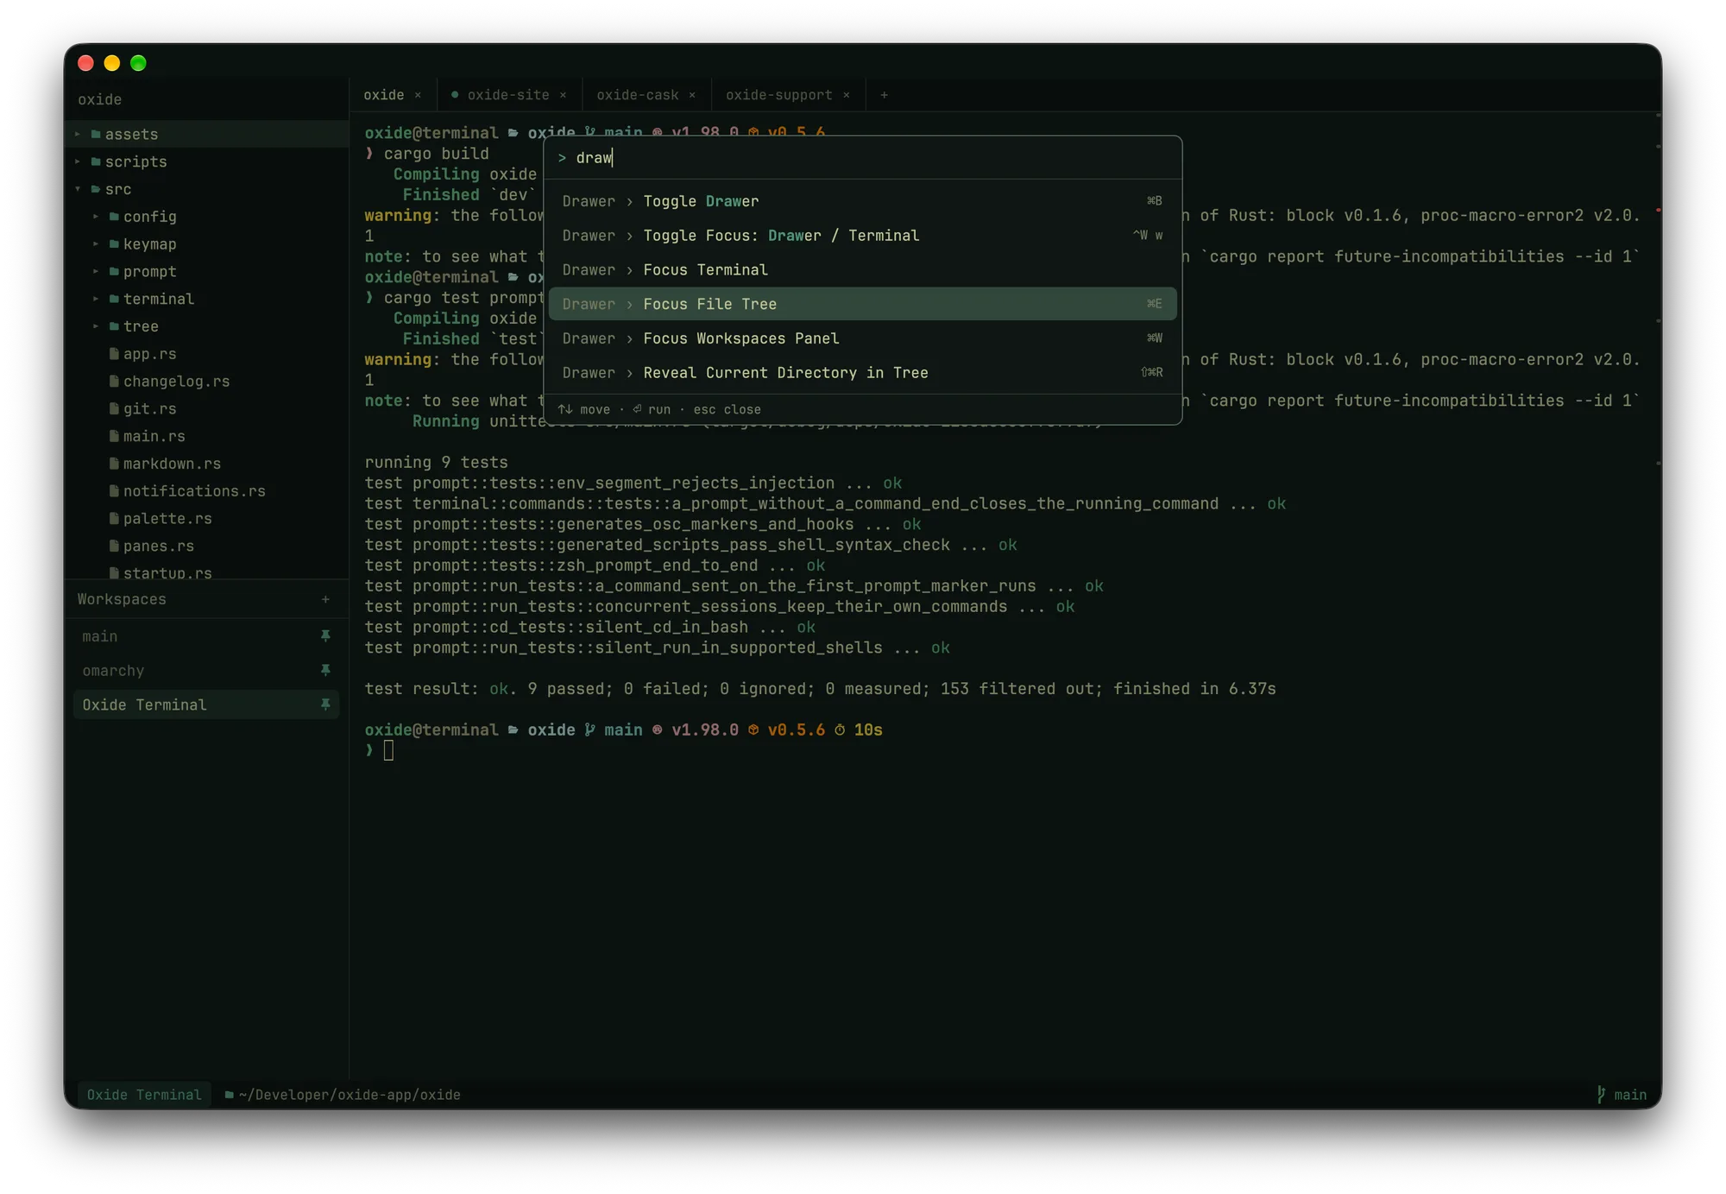
Task: Click the config folder icon
Action: (114, 217)
